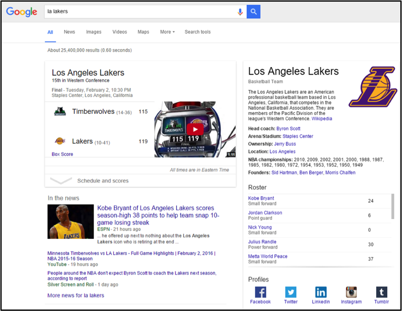The height and width of the screenshot is (311, 402).
Task: Open the Tumblr profile icon
Action: [382, 292]
